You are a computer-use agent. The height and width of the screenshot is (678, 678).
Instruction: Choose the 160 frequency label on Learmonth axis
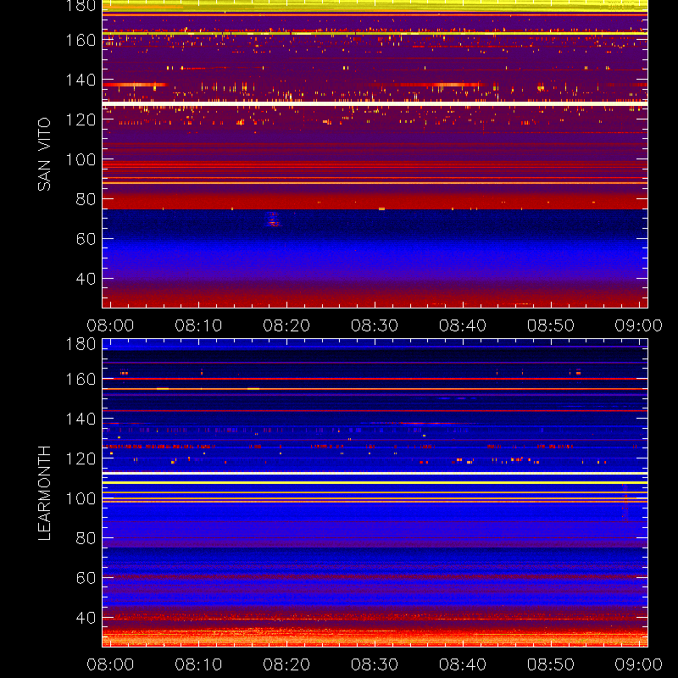tap(81, 379)
